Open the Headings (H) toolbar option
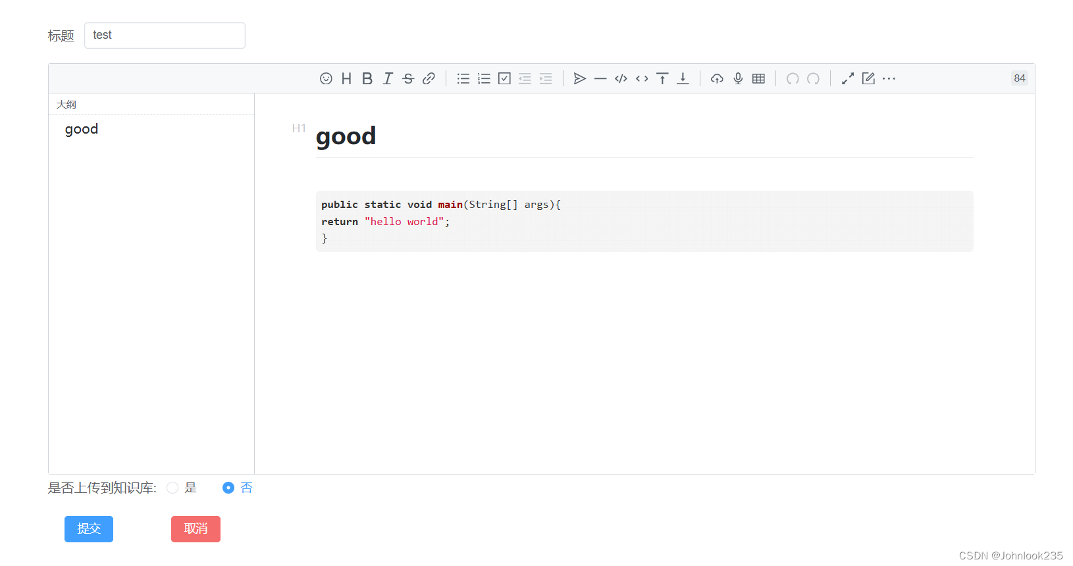1073x566 pixels. (x=346, y=78)
